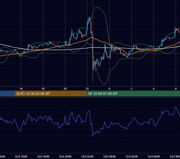Click the 12/2 20:00 date label
The width and height of the screenshot is (180, 159).
(x=65, y=157)
